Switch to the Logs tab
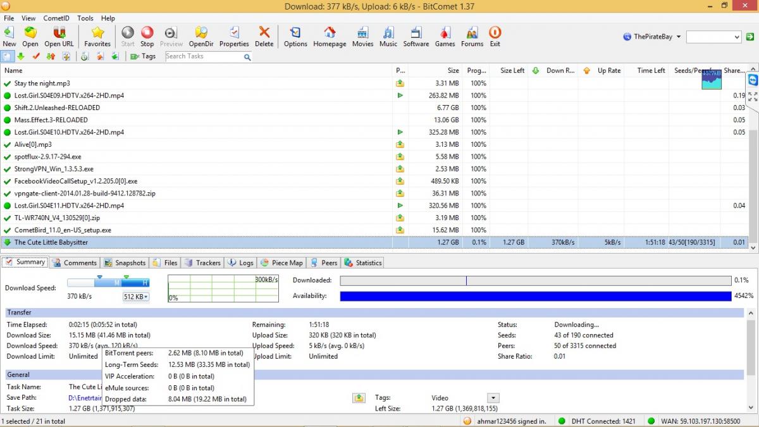This screenshot has height=427, width=759. pos(240,263)
